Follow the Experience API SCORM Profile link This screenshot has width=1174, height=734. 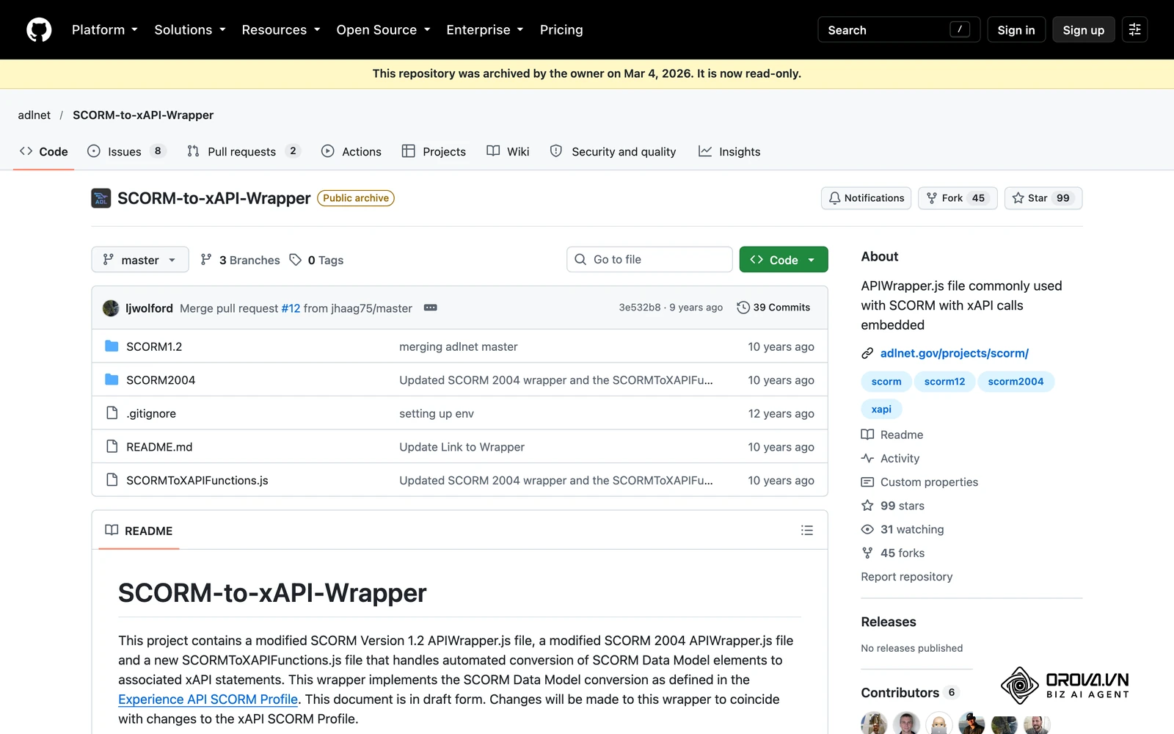[x=208, y=700]
